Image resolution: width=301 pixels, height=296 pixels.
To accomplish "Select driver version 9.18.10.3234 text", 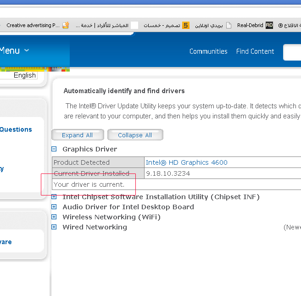I will [x=168, y=173].
